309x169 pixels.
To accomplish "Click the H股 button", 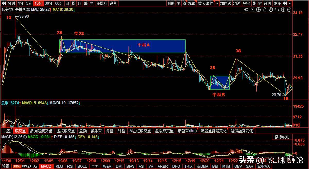I will pyautogui.click(x=170, y=3).
